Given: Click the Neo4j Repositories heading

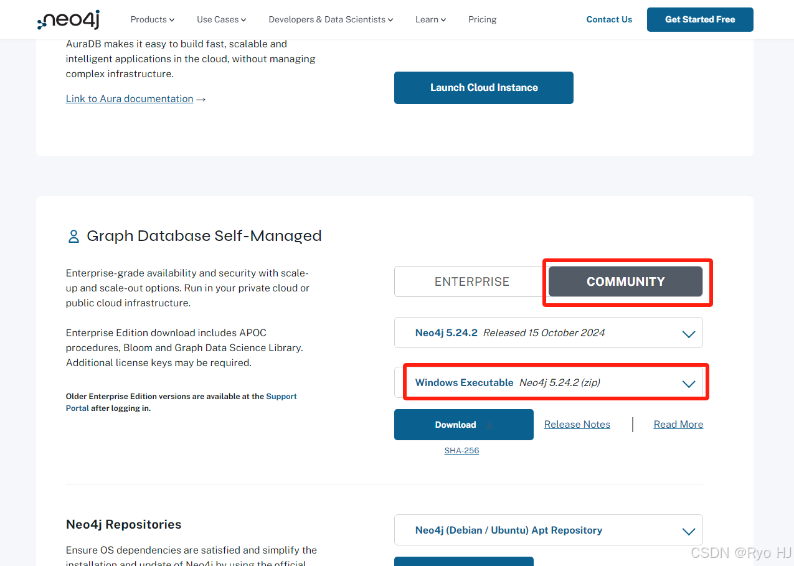Looking at the screenshot, I should [124, 524].
